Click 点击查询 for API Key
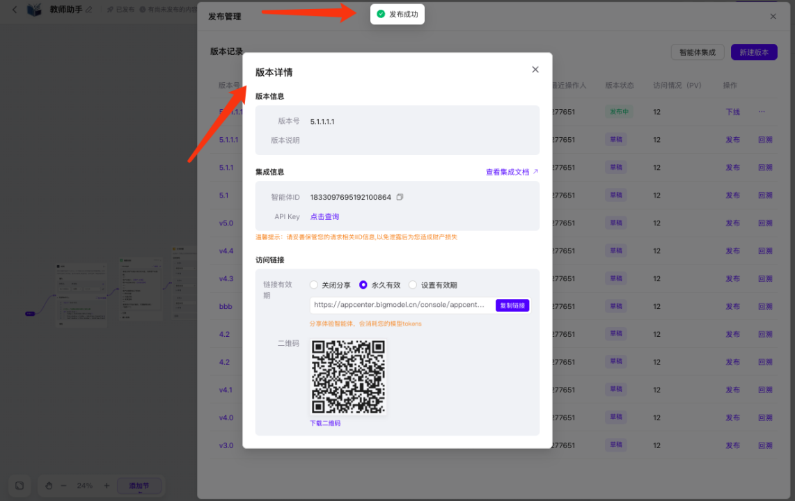 [x=324, y=217]
